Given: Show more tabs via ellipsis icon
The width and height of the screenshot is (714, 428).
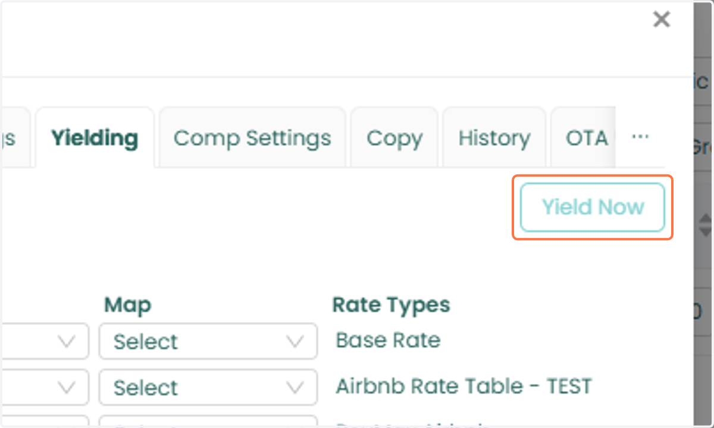Looking at the screenshot, I should coord(640,137).
